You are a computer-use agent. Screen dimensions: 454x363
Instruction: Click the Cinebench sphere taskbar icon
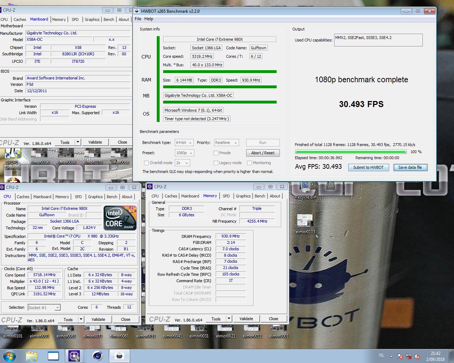tap(97, 356)
